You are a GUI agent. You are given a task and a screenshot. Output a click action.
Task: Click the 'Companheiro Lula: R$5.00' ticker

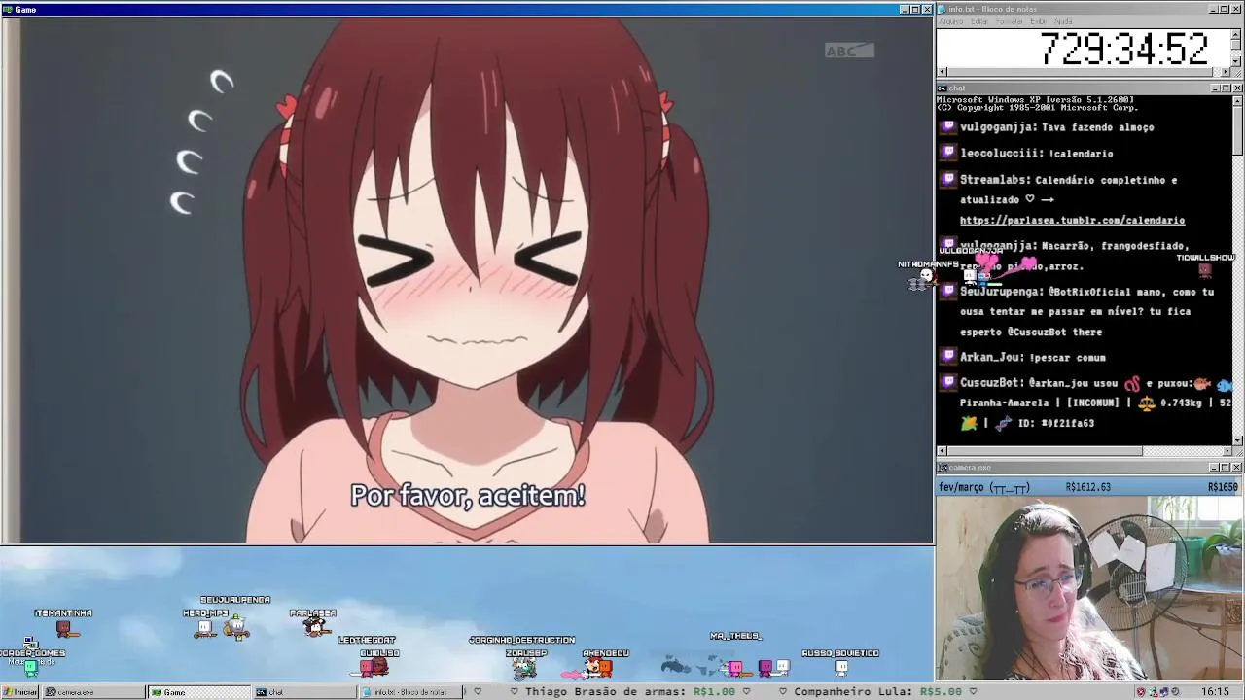[877, 692]
